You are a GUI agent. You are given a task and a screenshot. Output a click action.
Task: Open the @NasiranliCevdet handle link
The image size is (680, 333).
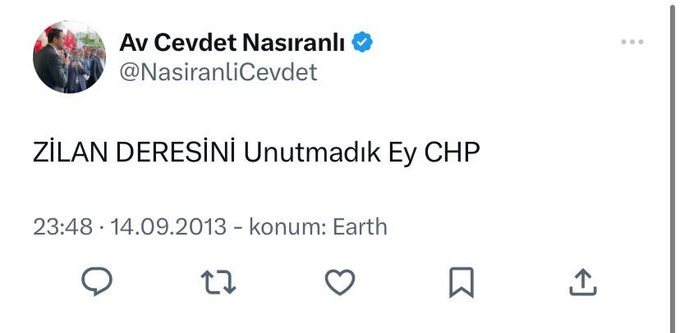pyautogui.click(x=218, y=72)
